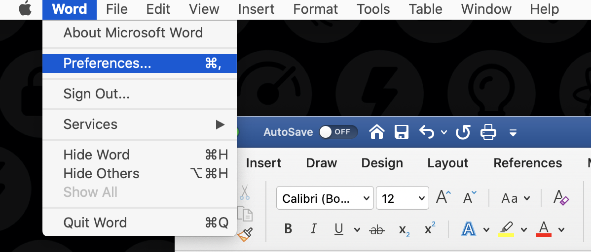Click Clear All Formatting icon
Screen dimensions: 591x252
coord(561,197)
